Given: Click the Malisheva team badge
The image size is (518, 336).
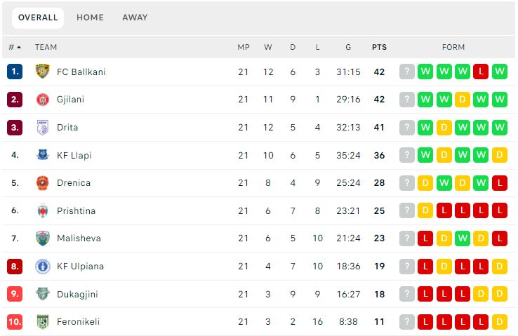Looking at the screenshot, I should (x=43, y=238).
